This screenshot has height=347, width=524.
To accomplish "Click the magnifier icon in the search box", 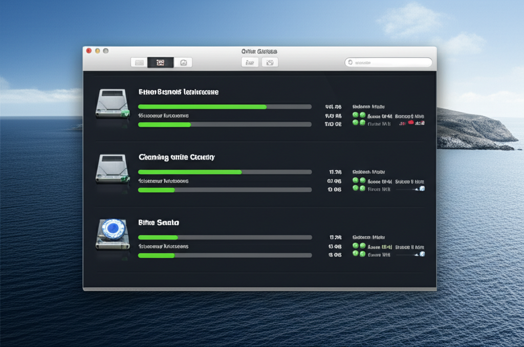I will click(351, 62).
